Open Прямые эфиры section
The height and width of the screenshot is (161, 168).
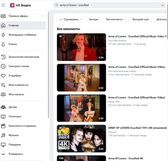click(23, 16)
